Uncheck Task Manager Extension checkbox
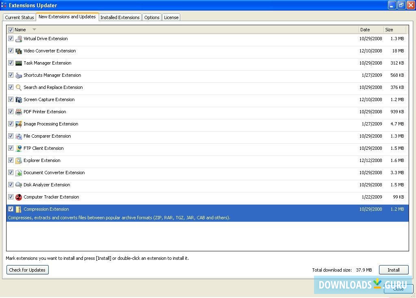 click(11, 63)
